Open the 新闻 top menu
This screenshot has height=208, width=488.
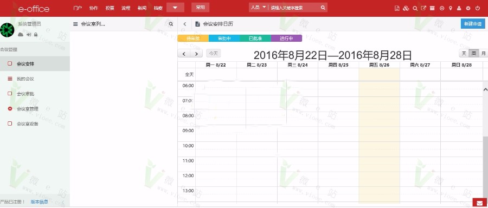[x=142, y=8]
